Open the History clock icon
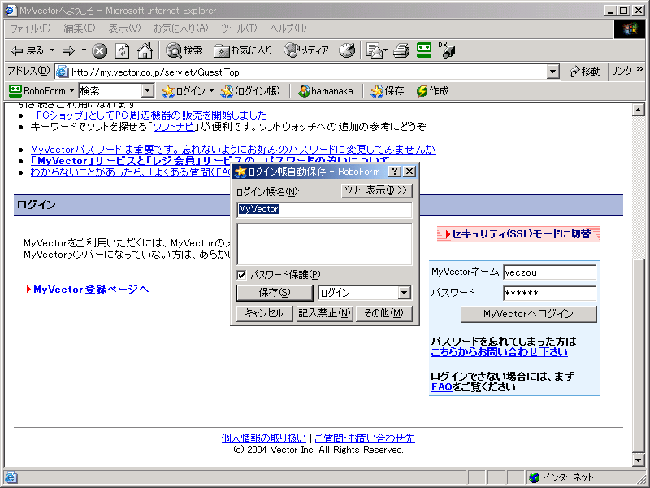The height and width of the screenshot is (488, 650). point(347,50)
